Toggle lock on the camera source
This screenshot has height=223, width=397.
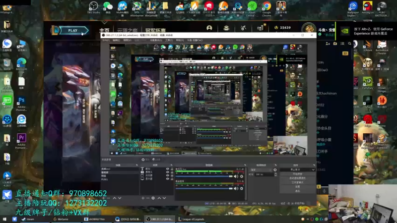point(172,172)
